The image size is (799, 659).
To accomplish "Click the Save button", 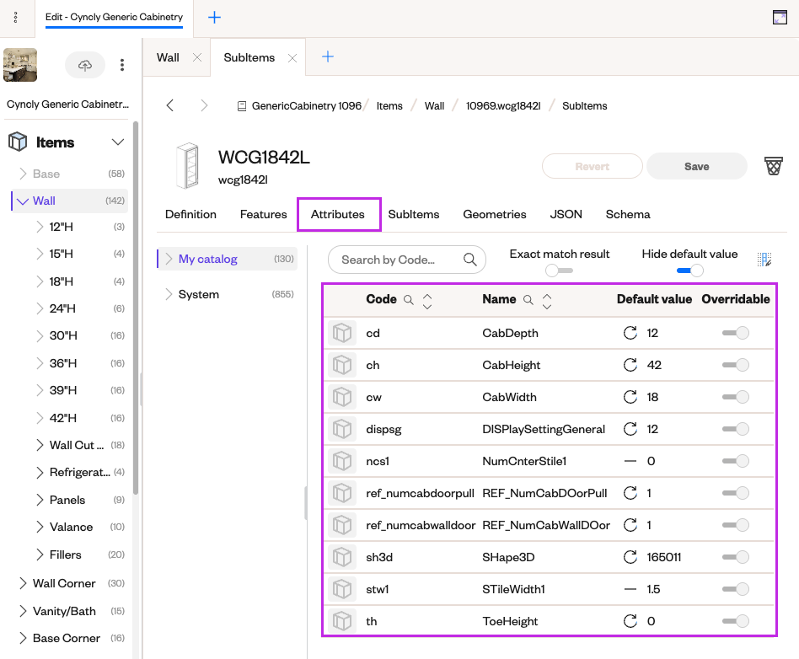I will [x=696, y=166].
